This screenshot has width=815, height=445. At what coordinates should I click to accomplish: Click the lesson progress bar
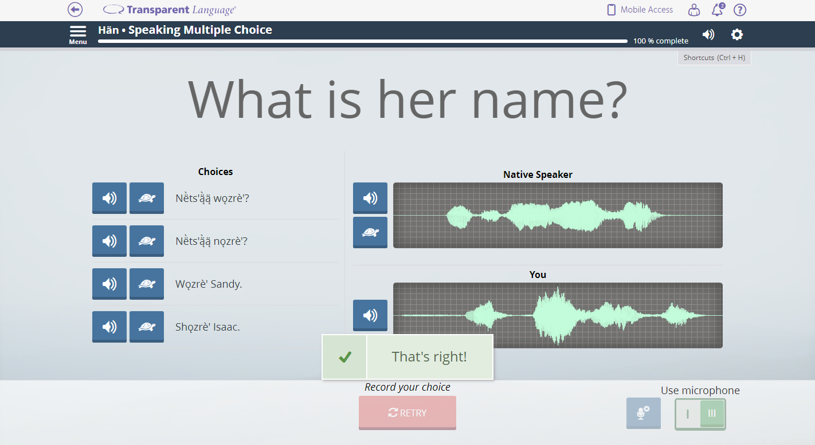(x=362, y=41)
